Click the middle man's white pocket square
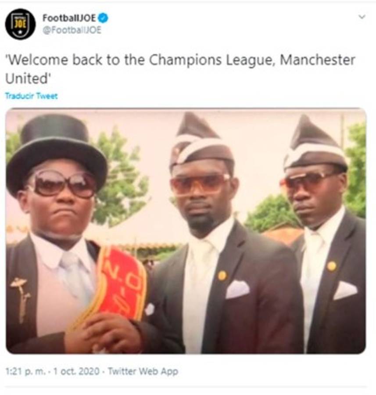This screenshot has height=395, width=376. [x=237, y=289]
